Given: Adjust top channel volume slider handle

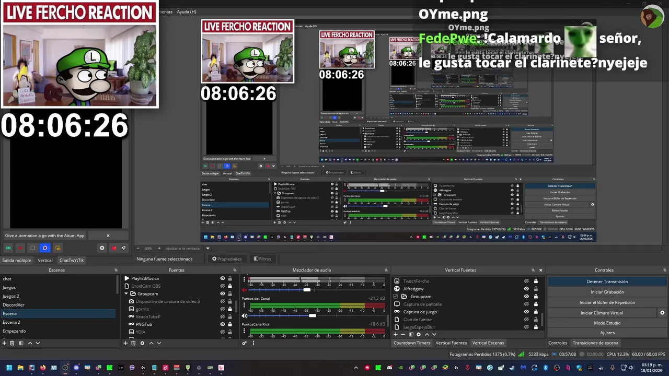Looking at the screenshot, I should [x=307, y=290].
